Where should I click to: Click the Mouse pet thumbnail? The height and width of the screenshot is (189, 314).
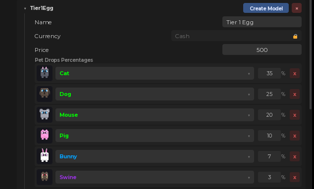point(45,115)
